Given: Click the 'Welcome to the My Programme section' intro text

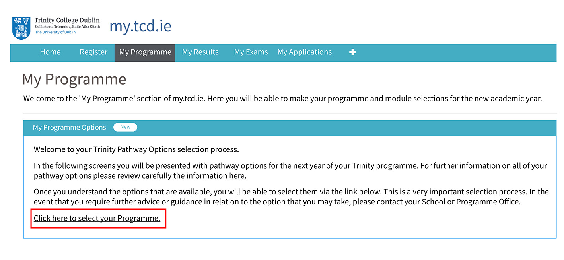Looking at the screenshot, I should [283, 99].
